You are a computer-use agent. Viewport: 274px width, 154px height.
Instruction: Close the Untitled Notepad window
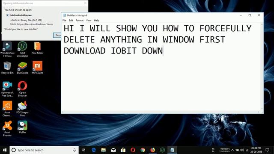coord(259,15)
